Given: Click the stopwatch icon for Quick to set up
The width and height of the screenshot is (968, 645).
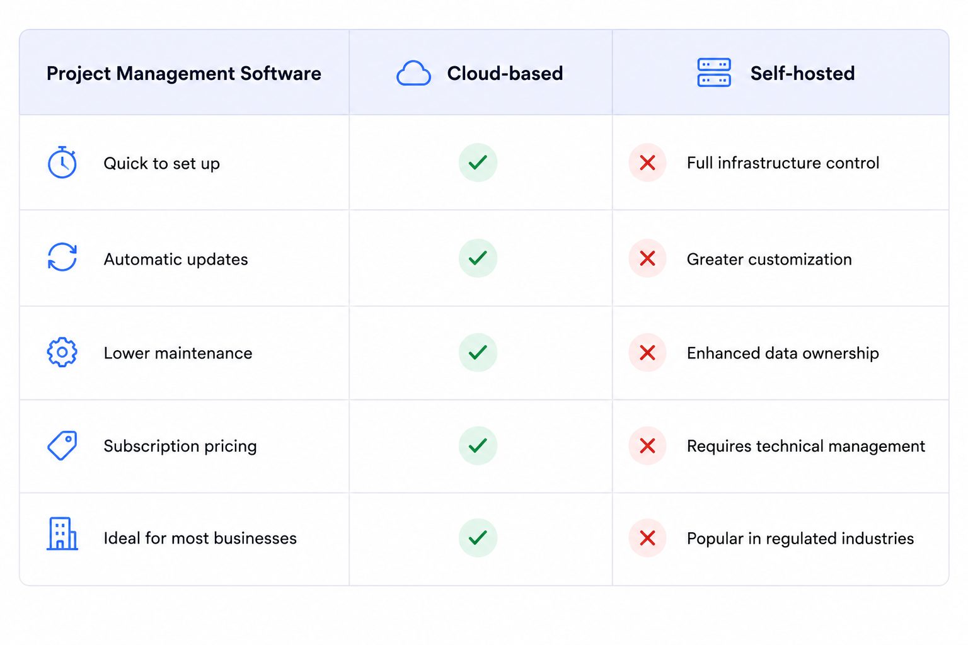Looking at the screenshot, I should click(x=62, y=163).
